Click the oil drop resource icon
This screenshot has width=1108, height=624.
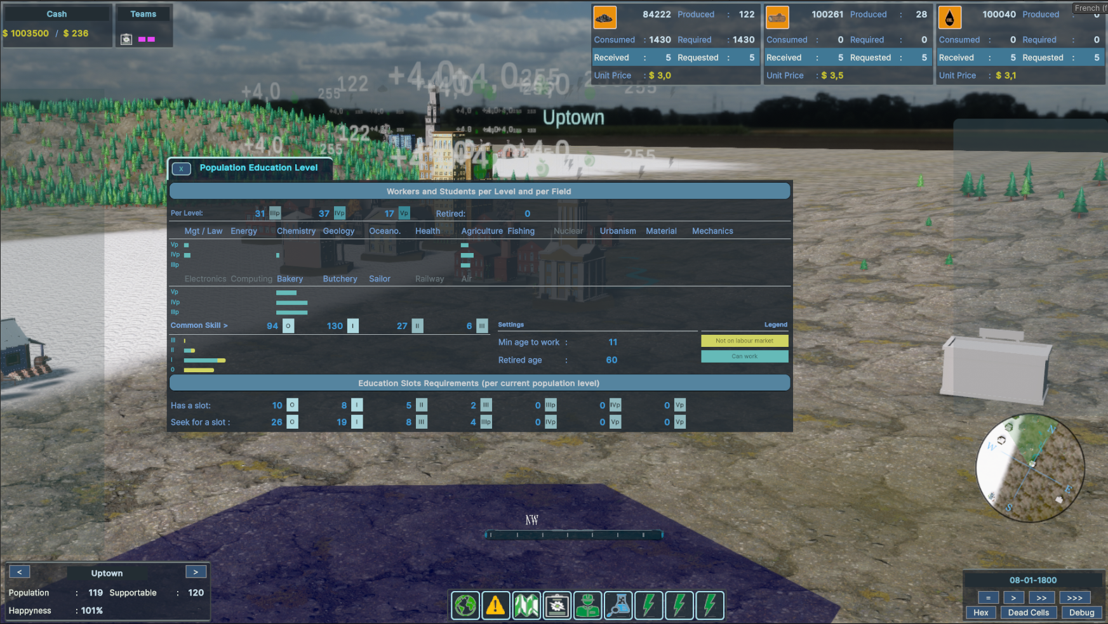coord(950,18)
